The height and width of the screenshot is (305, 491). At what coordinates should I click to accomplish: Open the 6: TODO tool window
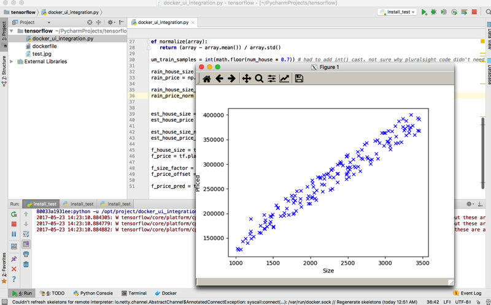point(52,293)
